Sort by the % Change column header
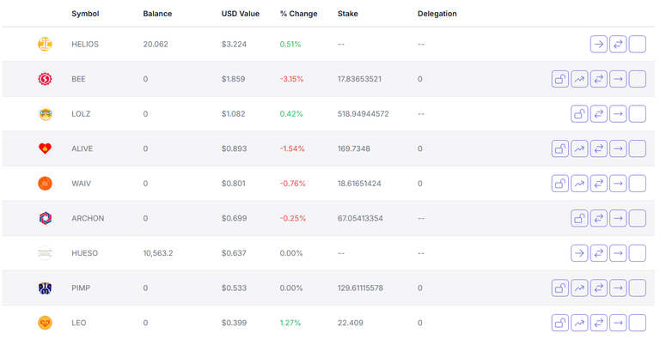This screenshot has width=660, height=339. point(298,14)
